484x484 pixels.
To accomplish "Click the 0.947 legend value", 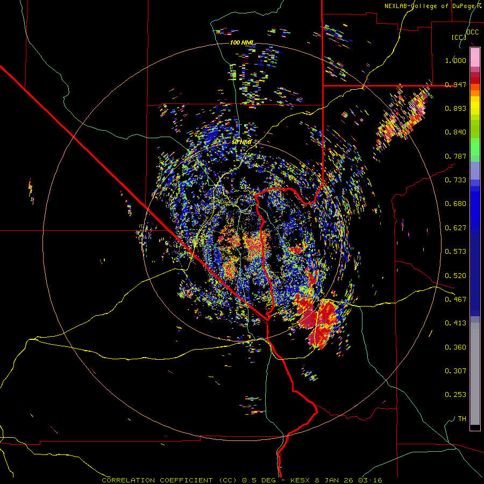I will (455, 84).
